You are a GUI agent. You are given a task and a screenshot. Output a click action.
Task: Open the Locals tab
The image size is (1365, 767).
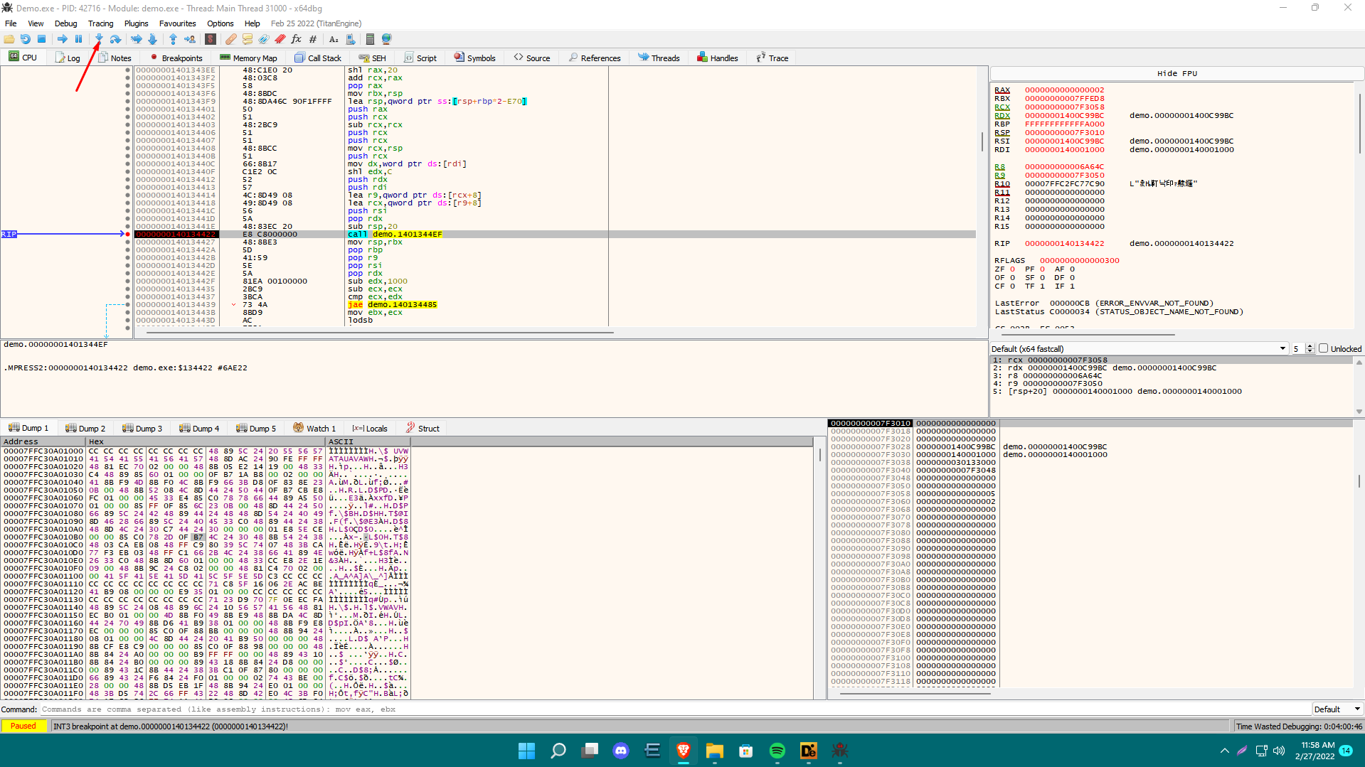click(x=370, y=428)
